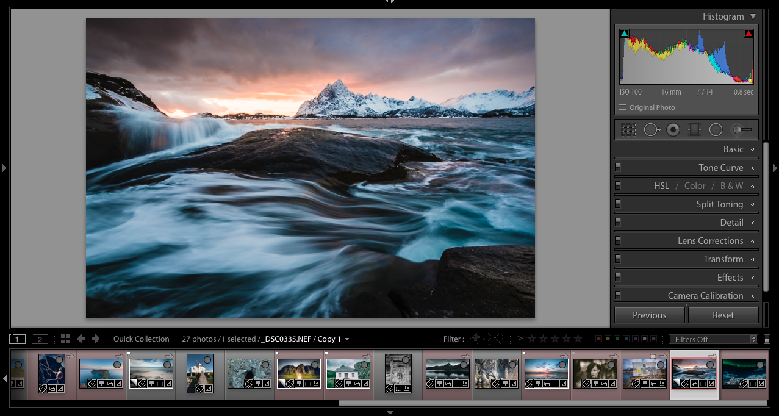This screenshot has width=779, height=416.
Task: Filter by the red color label swatch
Action: coord(598,339)
